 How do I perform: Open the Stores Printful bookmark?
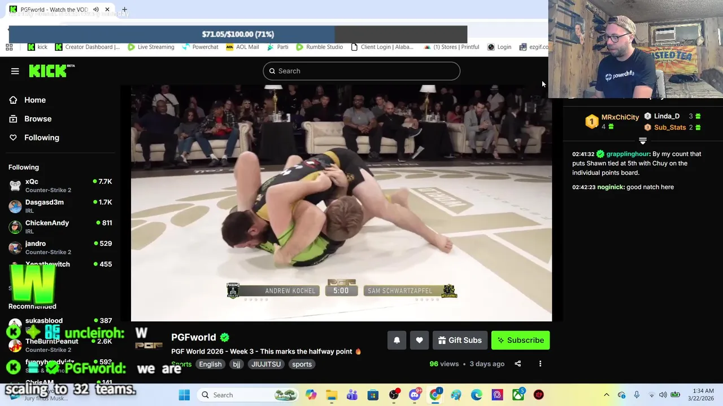click(x=451, y=47)
